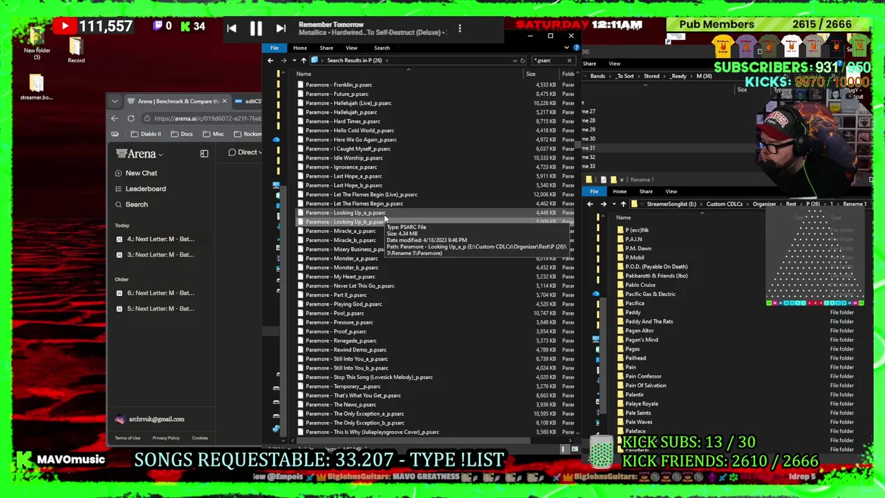Viewport: 885px width, 498px height.
Task: Reload the arena.ai page
Action: (131, 118)
